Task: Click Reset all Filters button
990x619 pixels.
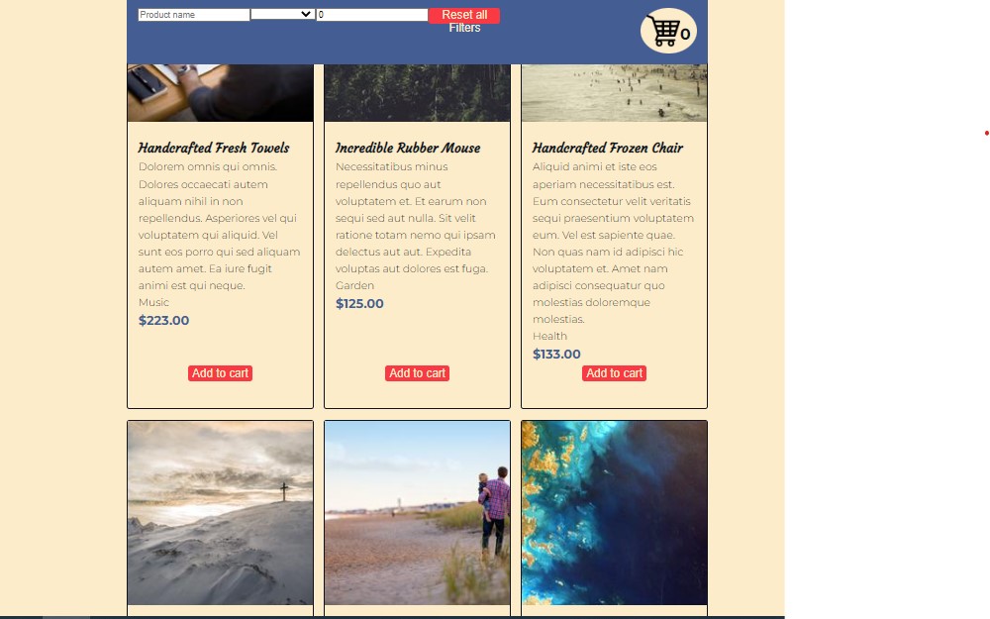Action: [x=464, y=16]
